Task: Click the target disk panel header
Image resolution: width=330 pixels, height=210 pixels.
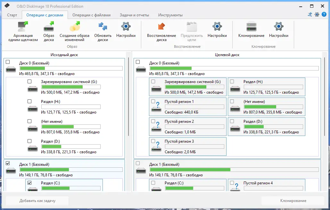Action: tap(227, 55)
